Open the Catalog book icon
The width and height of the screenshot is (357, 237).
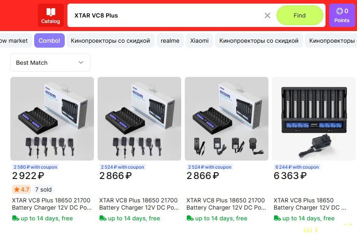50,12
